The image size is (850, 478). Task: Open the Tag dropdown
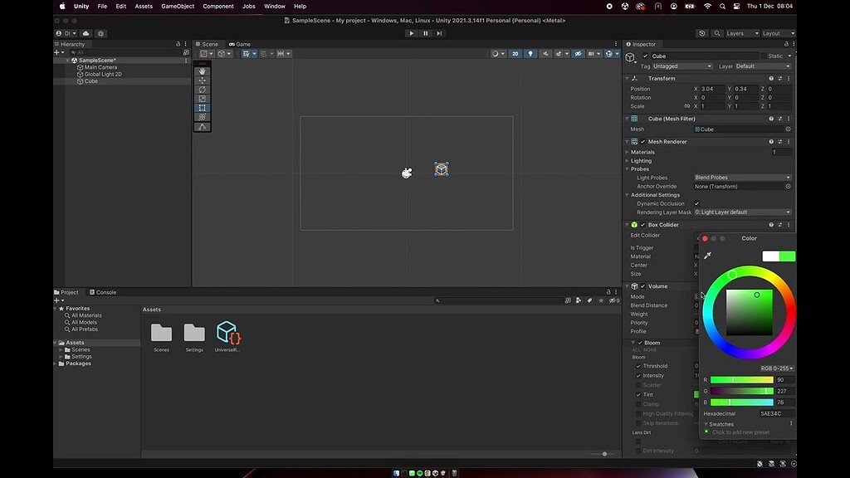coord(682,66)
